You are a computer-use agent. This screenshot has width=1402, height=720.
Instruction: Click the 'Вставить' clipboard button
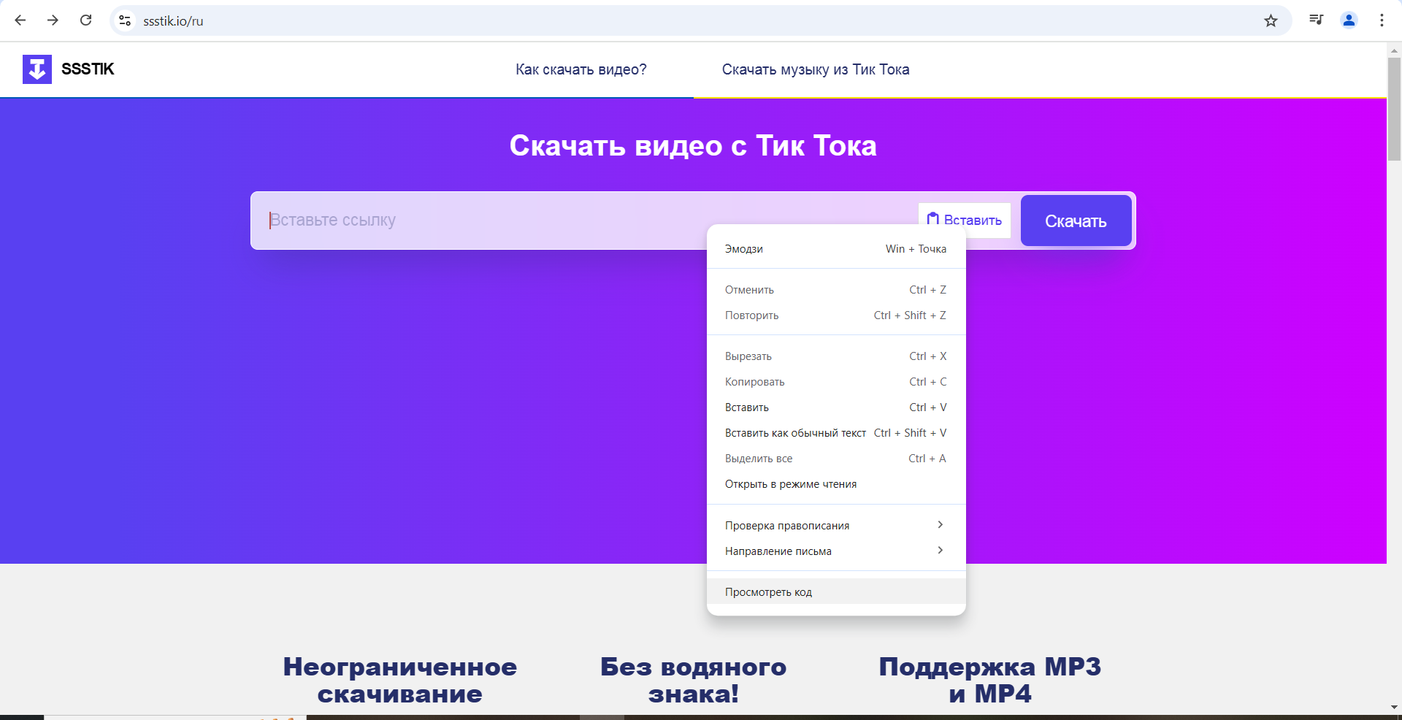pyautogui.click(x=965, y=220)
